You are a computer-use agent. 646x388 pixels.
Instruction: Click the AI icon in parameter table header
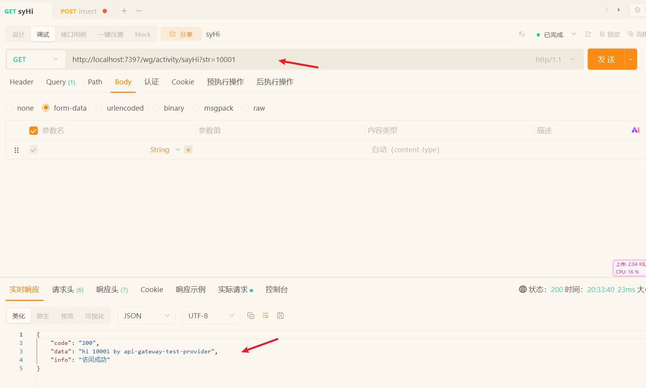(635, 130)
